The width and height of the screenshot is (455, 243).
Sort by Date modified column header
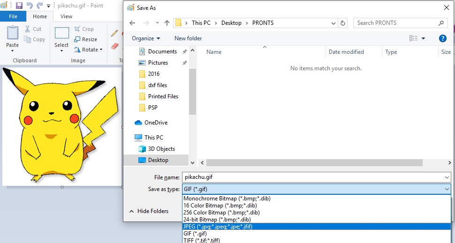pyautogui.click(x=346, y=52)
